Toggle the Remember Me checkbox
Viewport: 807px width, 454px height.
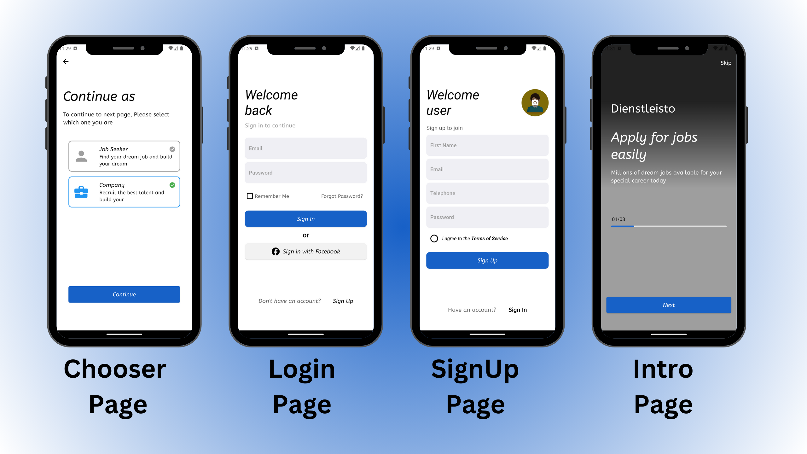(x=248, y=196)
